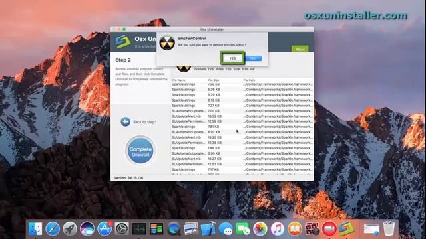Open FaceTime from the Dock

[x=242, y=229]
